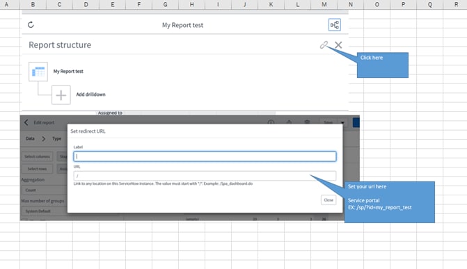Click the chain link redirect URL icon

coord(324,45)
